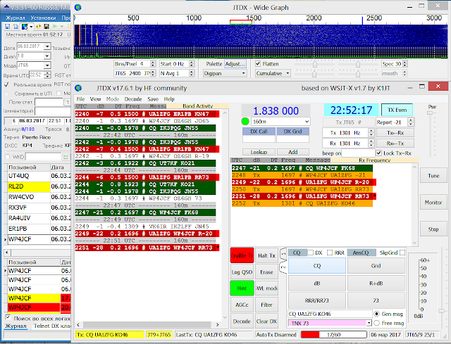Open the Help menu in JTDX
This screenshot has width=451, height=344.
coord(169,99)
